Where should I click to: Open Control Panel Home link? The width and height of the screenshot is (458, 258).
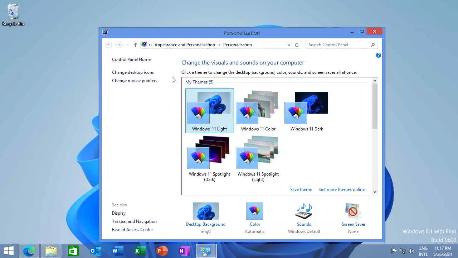[x=131, y=59]
